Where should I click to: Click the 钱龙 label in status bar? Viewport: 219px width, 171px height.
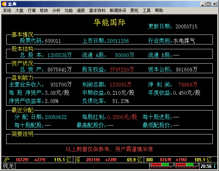point(8,166)
